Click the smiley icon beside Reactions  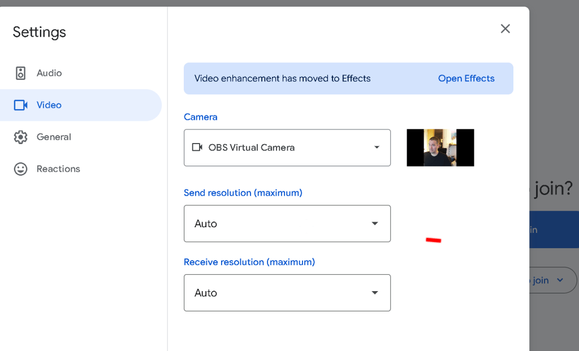click(x=21, y=169)
